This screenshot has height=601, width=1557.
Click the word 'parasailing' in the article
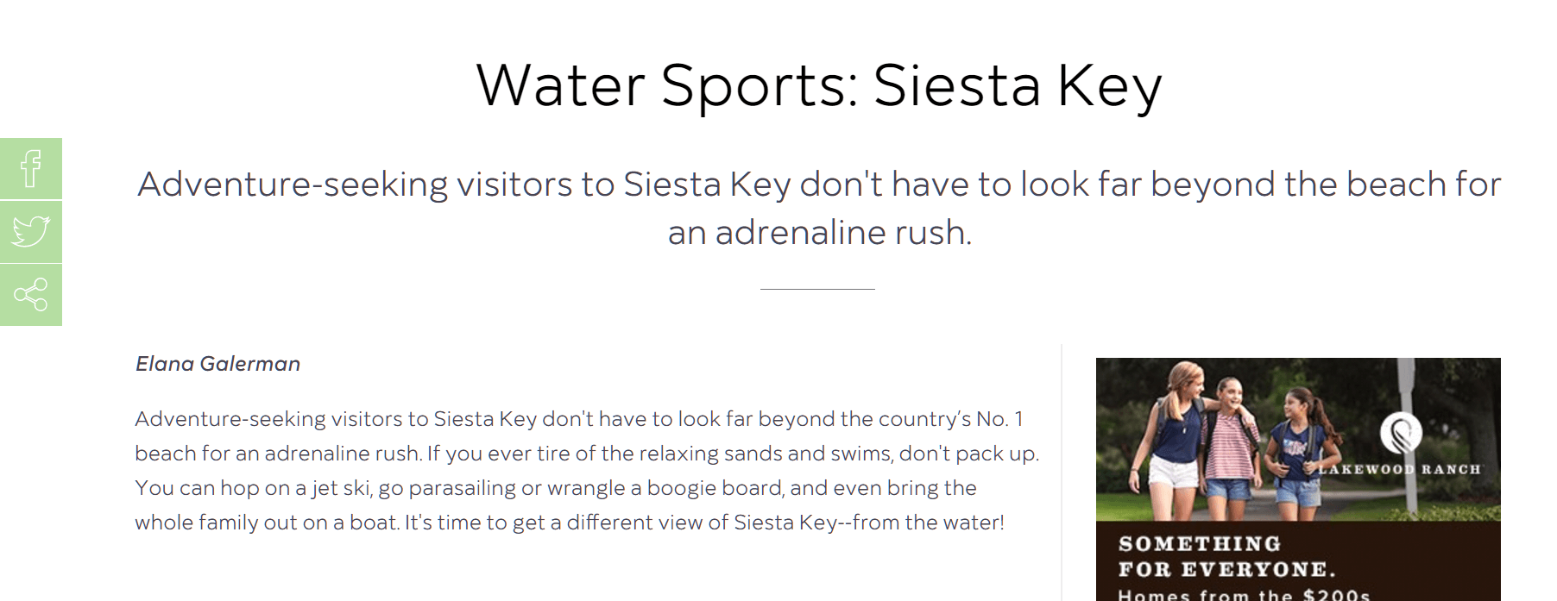tap(462, 488)
